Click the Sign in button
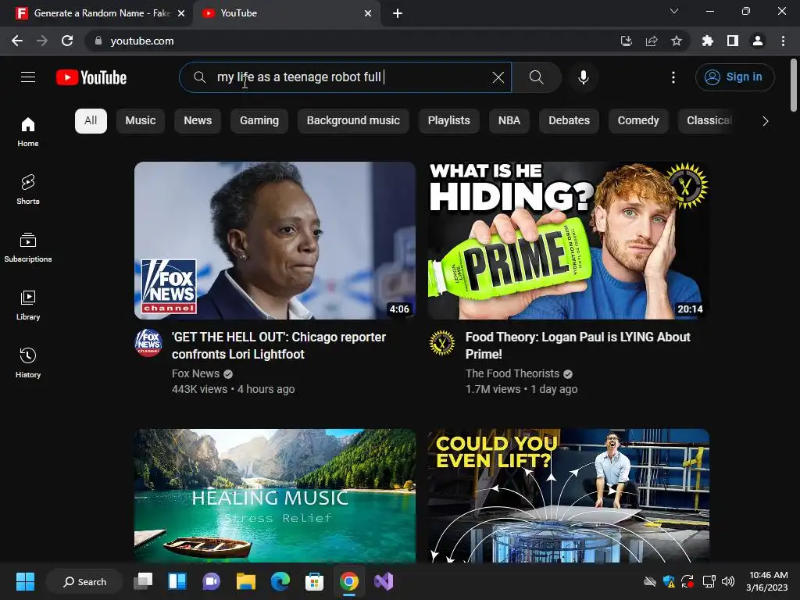The image size is (800, 600). [x=734, y=77]
